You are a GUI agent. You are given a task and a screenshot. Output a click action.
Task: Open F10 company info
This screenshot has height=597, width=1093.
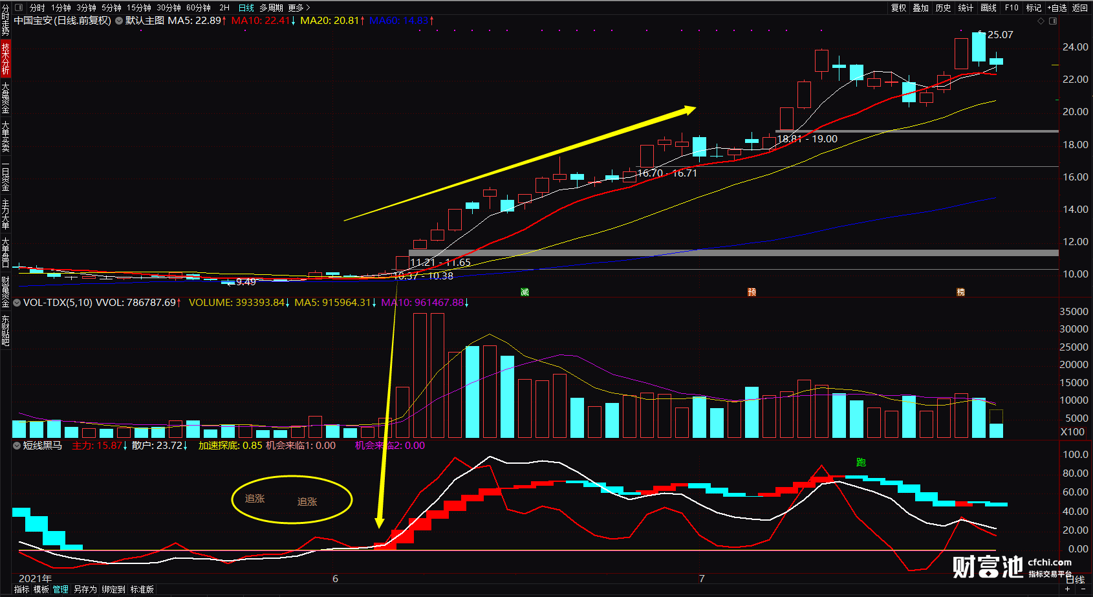tap(1012, 8)
